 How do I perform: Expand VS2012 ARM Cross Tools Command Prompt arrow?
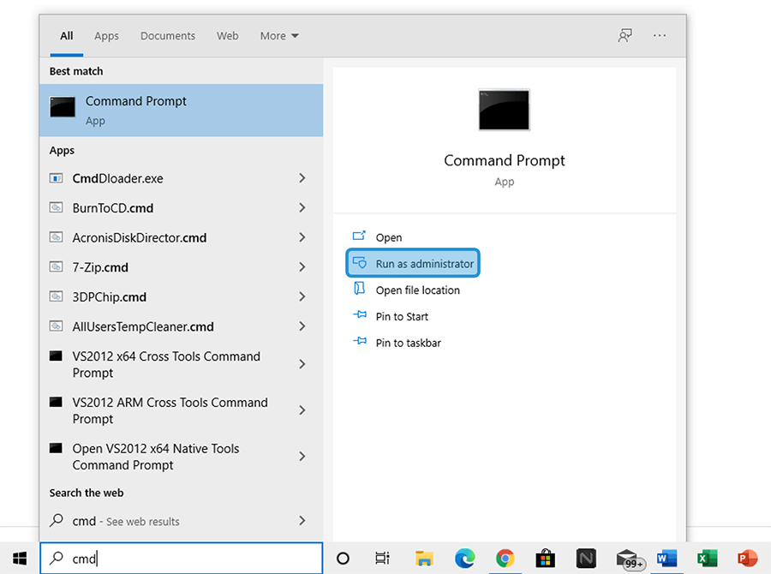click(x=302, y=410)
